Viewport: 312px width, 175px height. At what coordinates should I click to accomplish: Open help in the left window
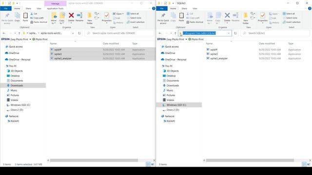[x=154, y=9]
